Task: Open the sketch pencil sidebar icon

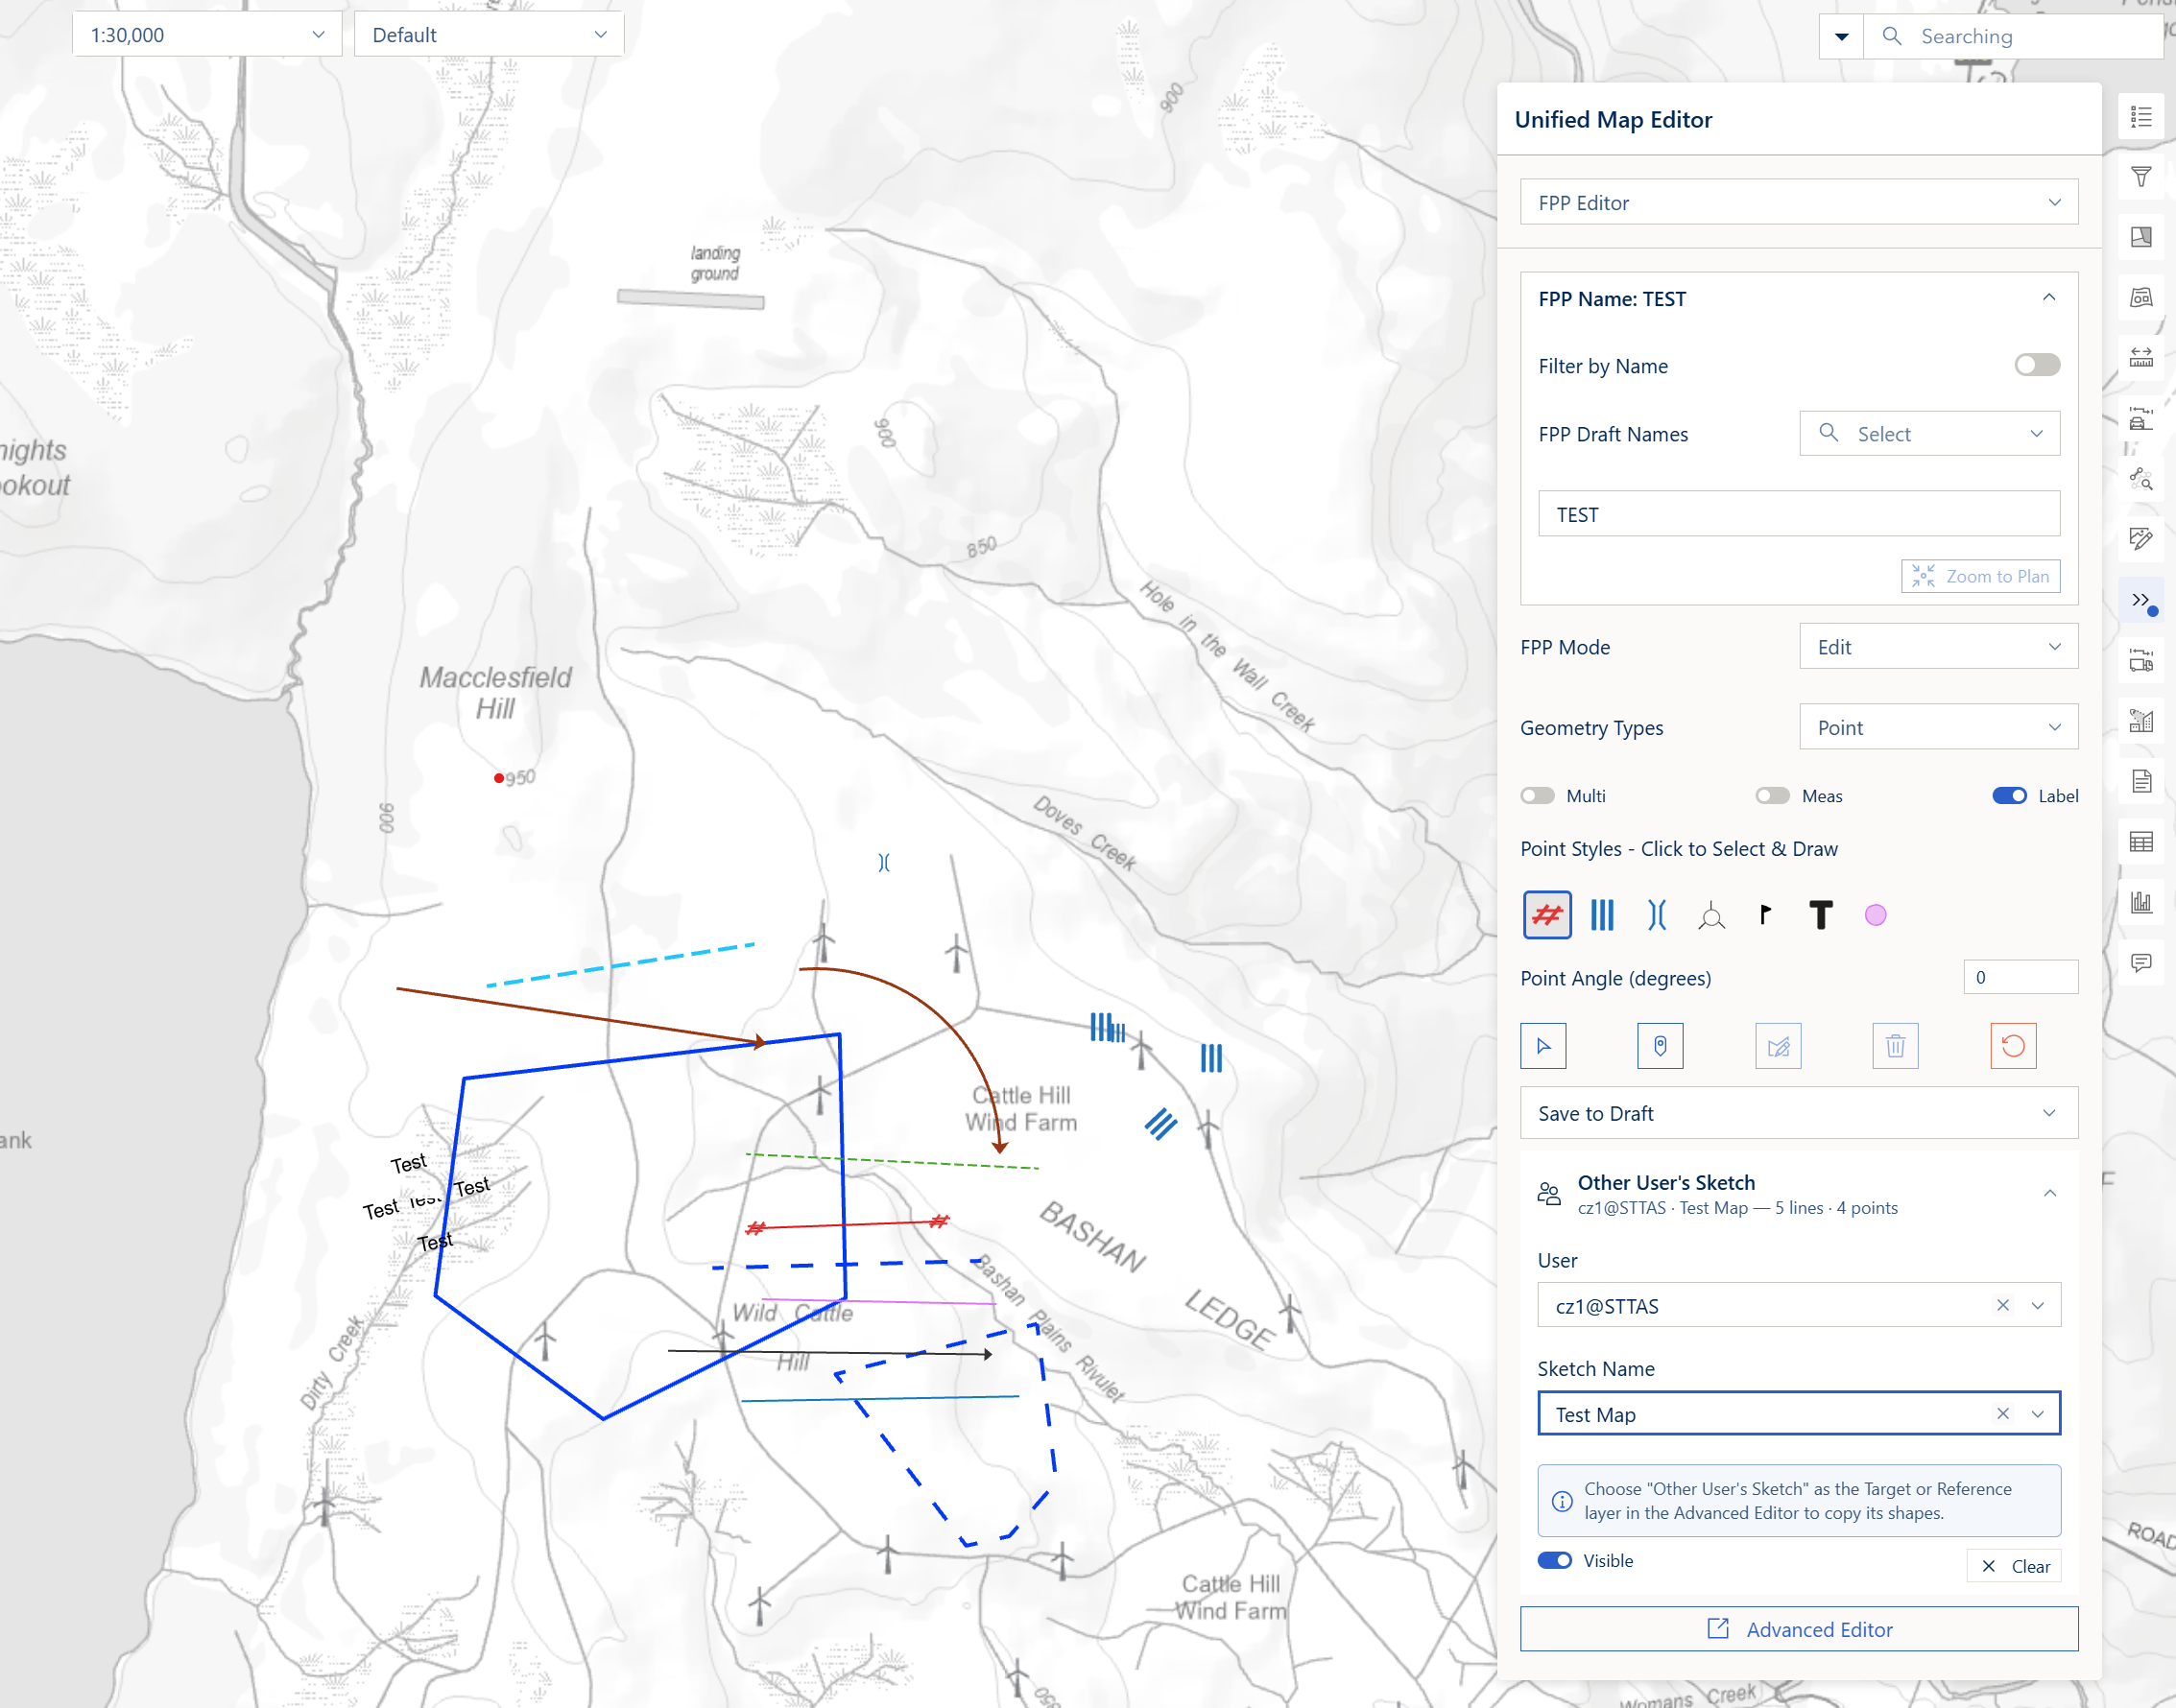Action: (x=2141, y=539)
